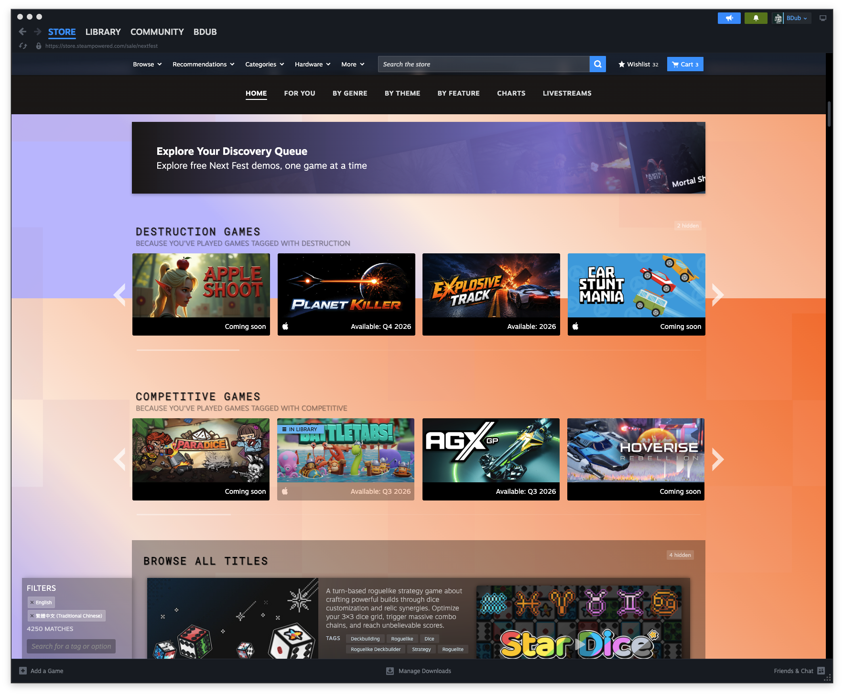Image resolution: width=844 pixels, height=696 pixels.
Task: Open the Car Stunt Mania game card
Action: point(637,294)
